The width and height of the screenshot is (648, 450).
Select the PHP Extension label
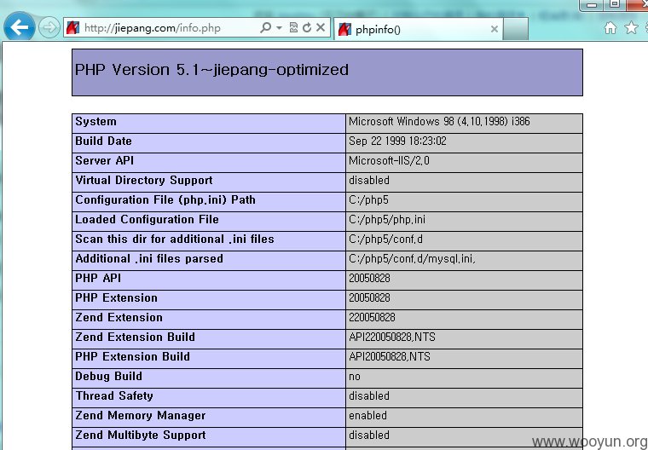(116, 297)
